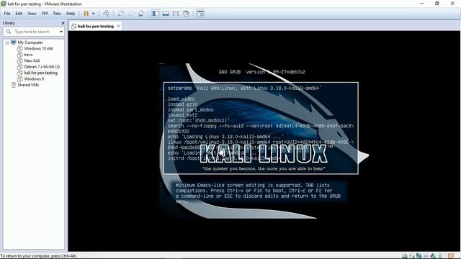Click the 'To return to your computer' status text

coord(38,256)
